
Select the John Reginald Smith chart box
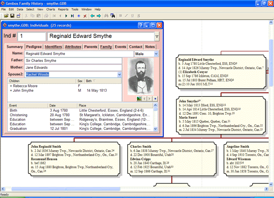(x=74, y=159)
